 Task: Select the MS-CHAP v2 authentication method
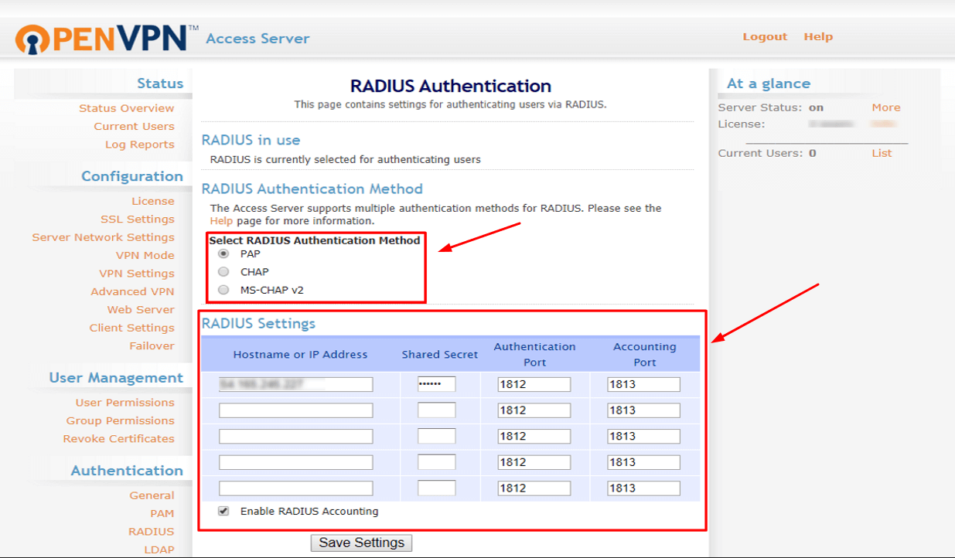pyautogui.click(x=223, y=290)
